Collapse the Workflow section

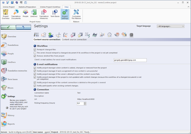click(35, 46)
